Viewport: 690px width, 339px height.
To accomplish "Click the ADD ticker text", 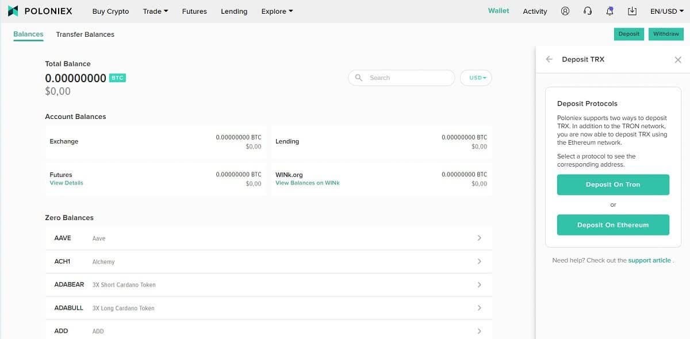I will coord(61,331).
